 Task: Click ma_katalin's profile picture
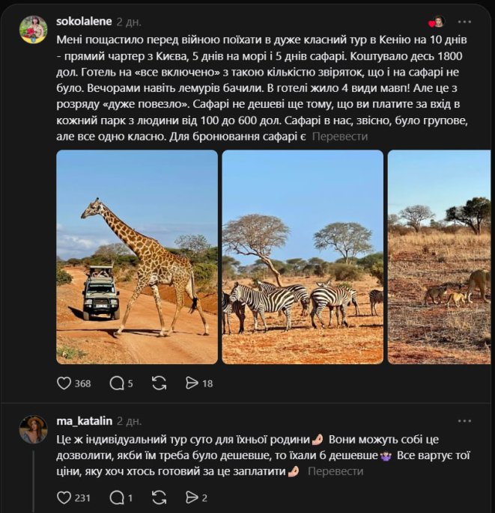coord(33,430)
